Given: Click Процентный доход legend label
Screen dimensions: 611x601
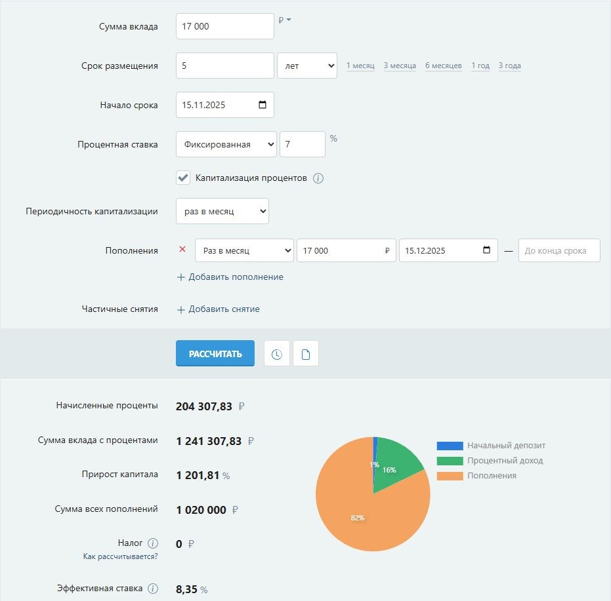Looking at the screenshot, I should (x=505, y=461).
